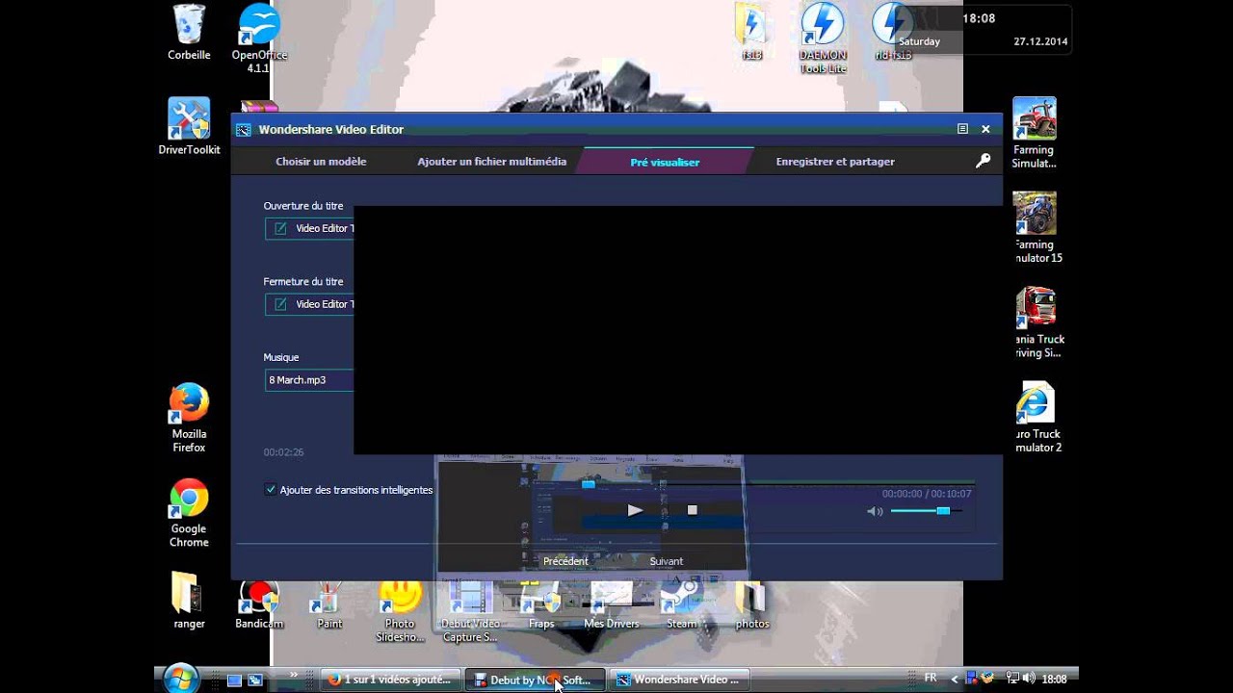Expand hidden system tray icons arrow

pos(955,679)
